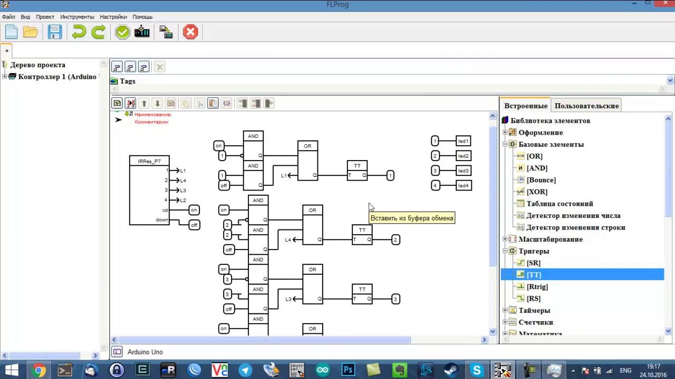
Task: Redo the action with the green arrow
Action: pyautogui.click(x=99, y=32)
